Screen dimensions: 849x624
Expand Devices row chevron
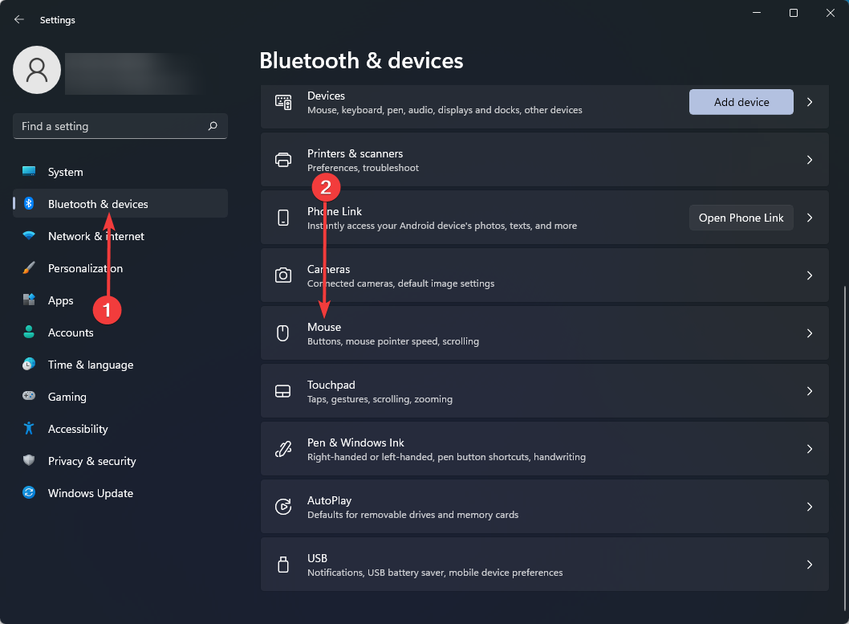810,102
